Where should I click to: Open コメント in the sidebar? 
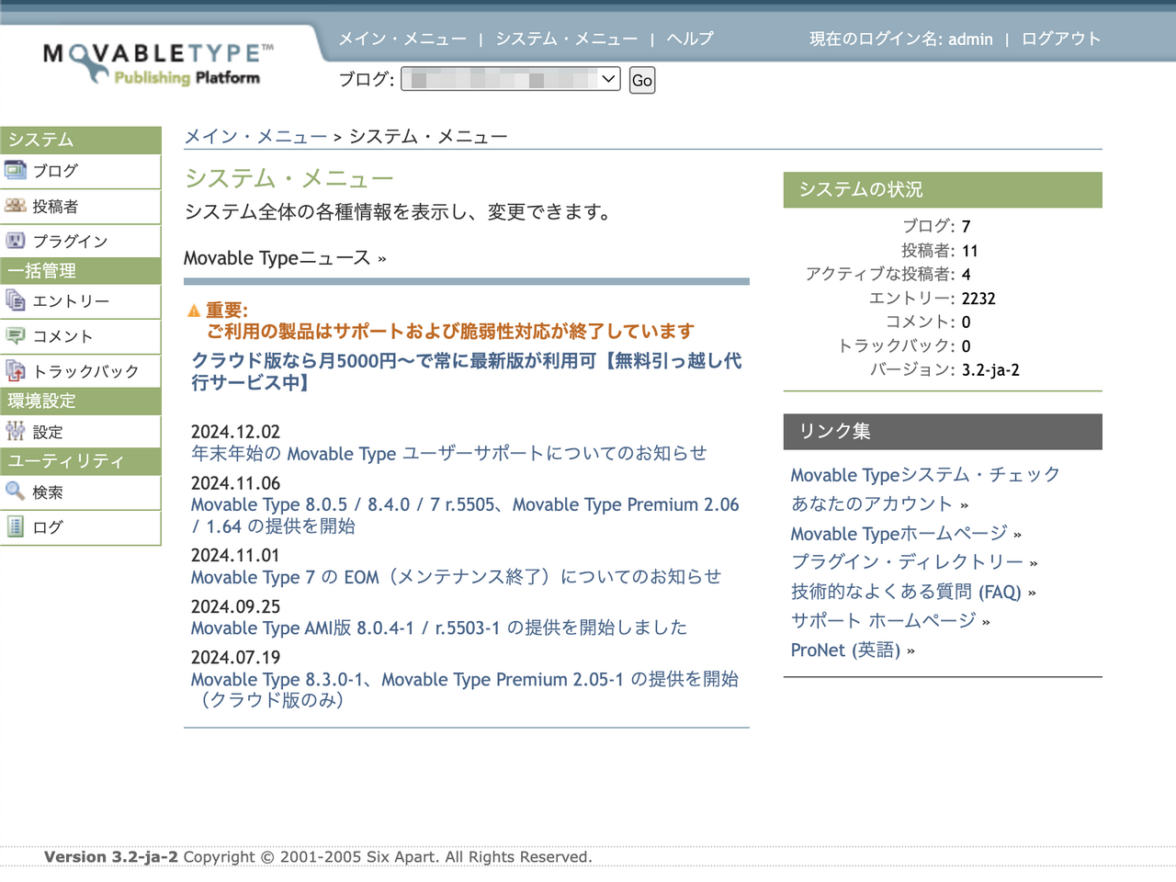click(x=62, y=336)
